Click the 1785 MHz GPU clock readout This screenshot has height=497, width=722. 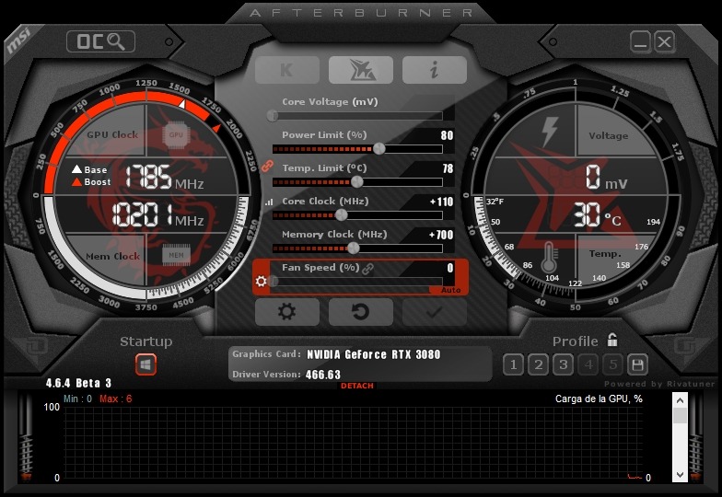(164, 178)
